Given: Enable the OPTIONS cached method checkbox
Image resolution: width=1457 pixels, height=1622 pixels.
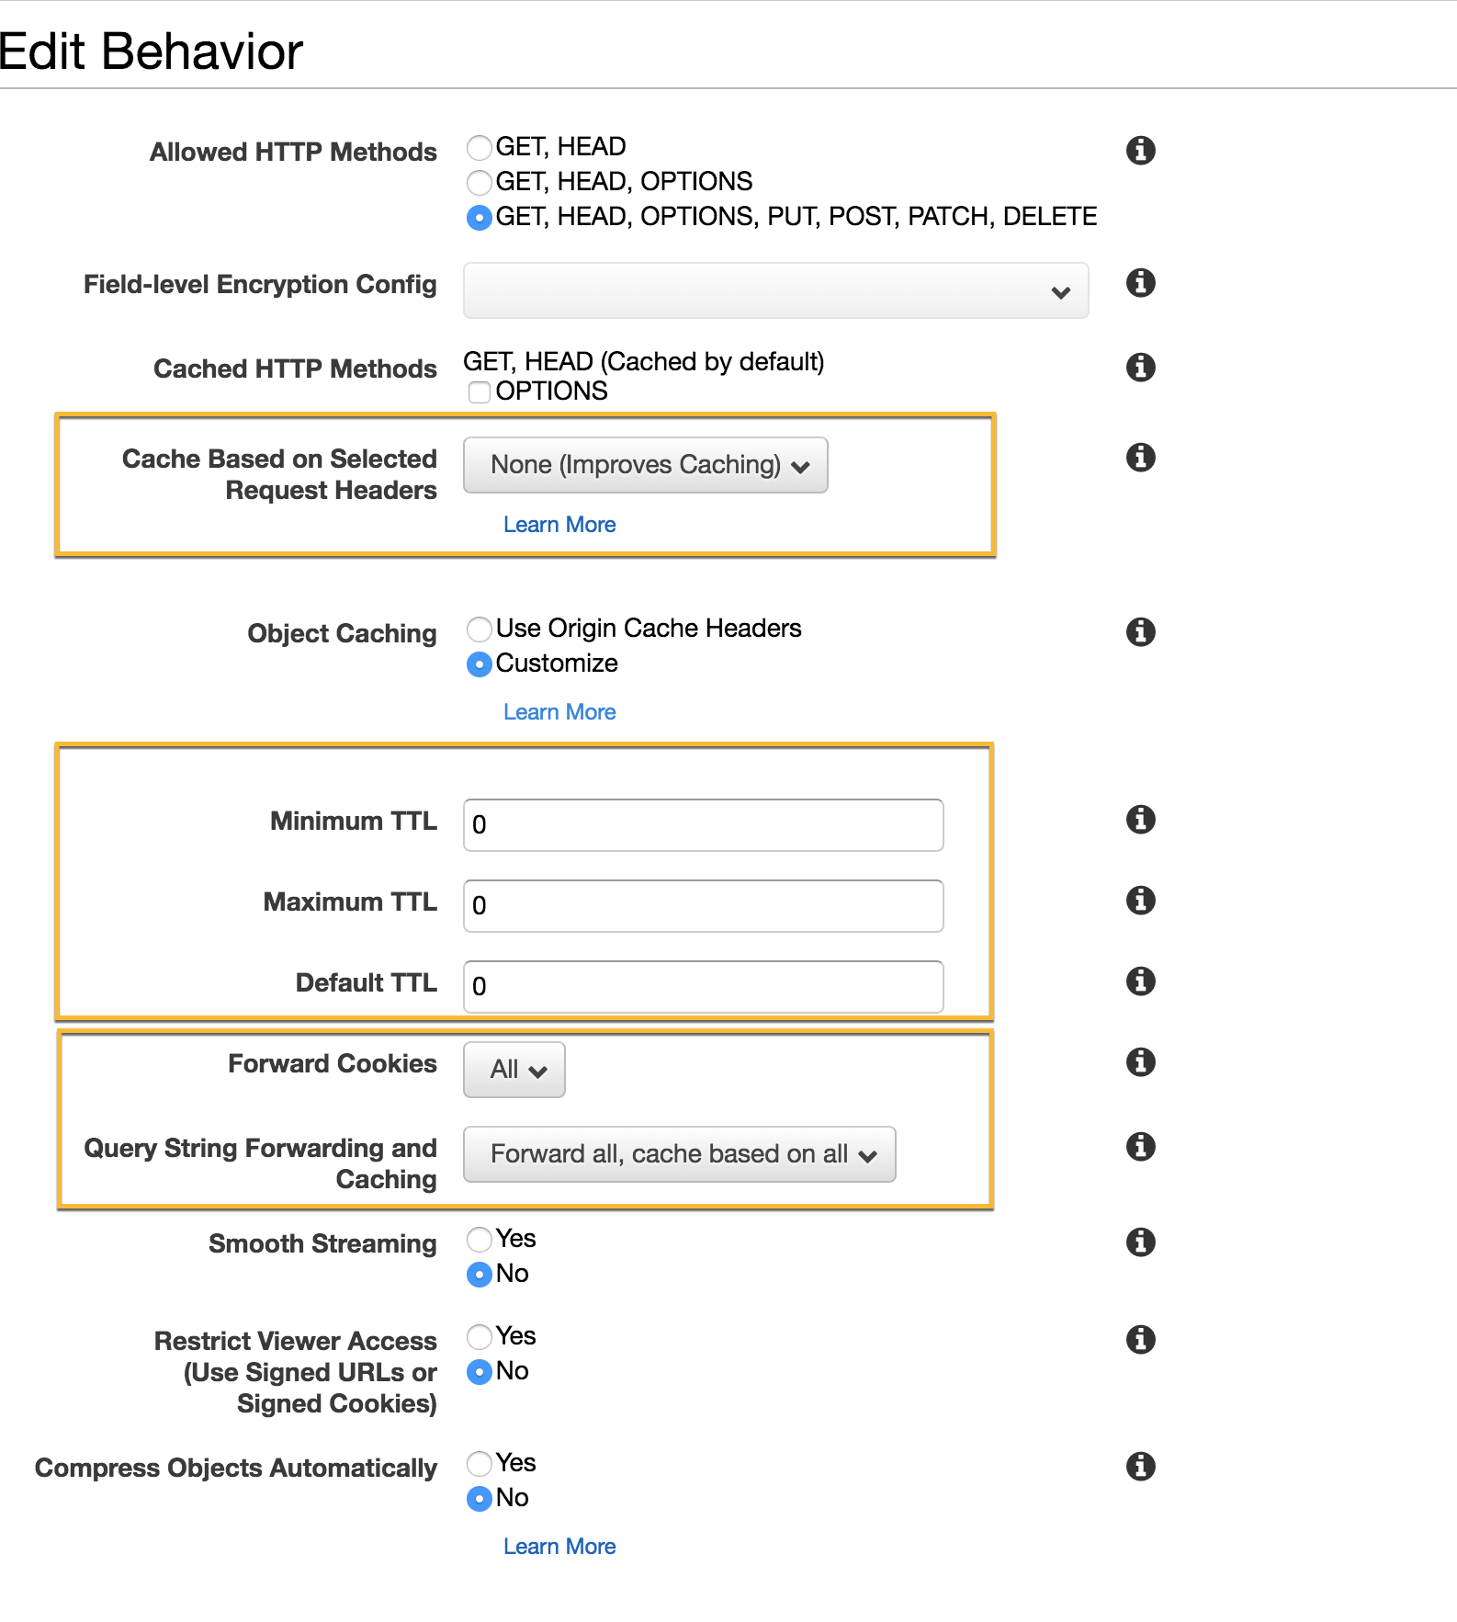Looking at the screenshot, I should [x=479, y=392].
